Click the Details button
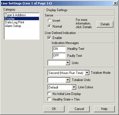 [105, 24]
